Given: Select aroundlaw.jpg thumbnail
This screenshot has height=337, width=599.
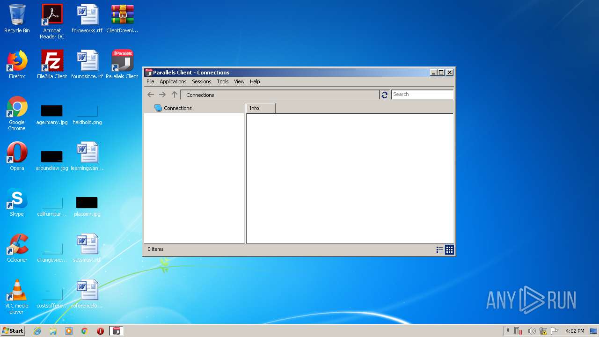Looking at the screenshot, I should click(52, 161).
